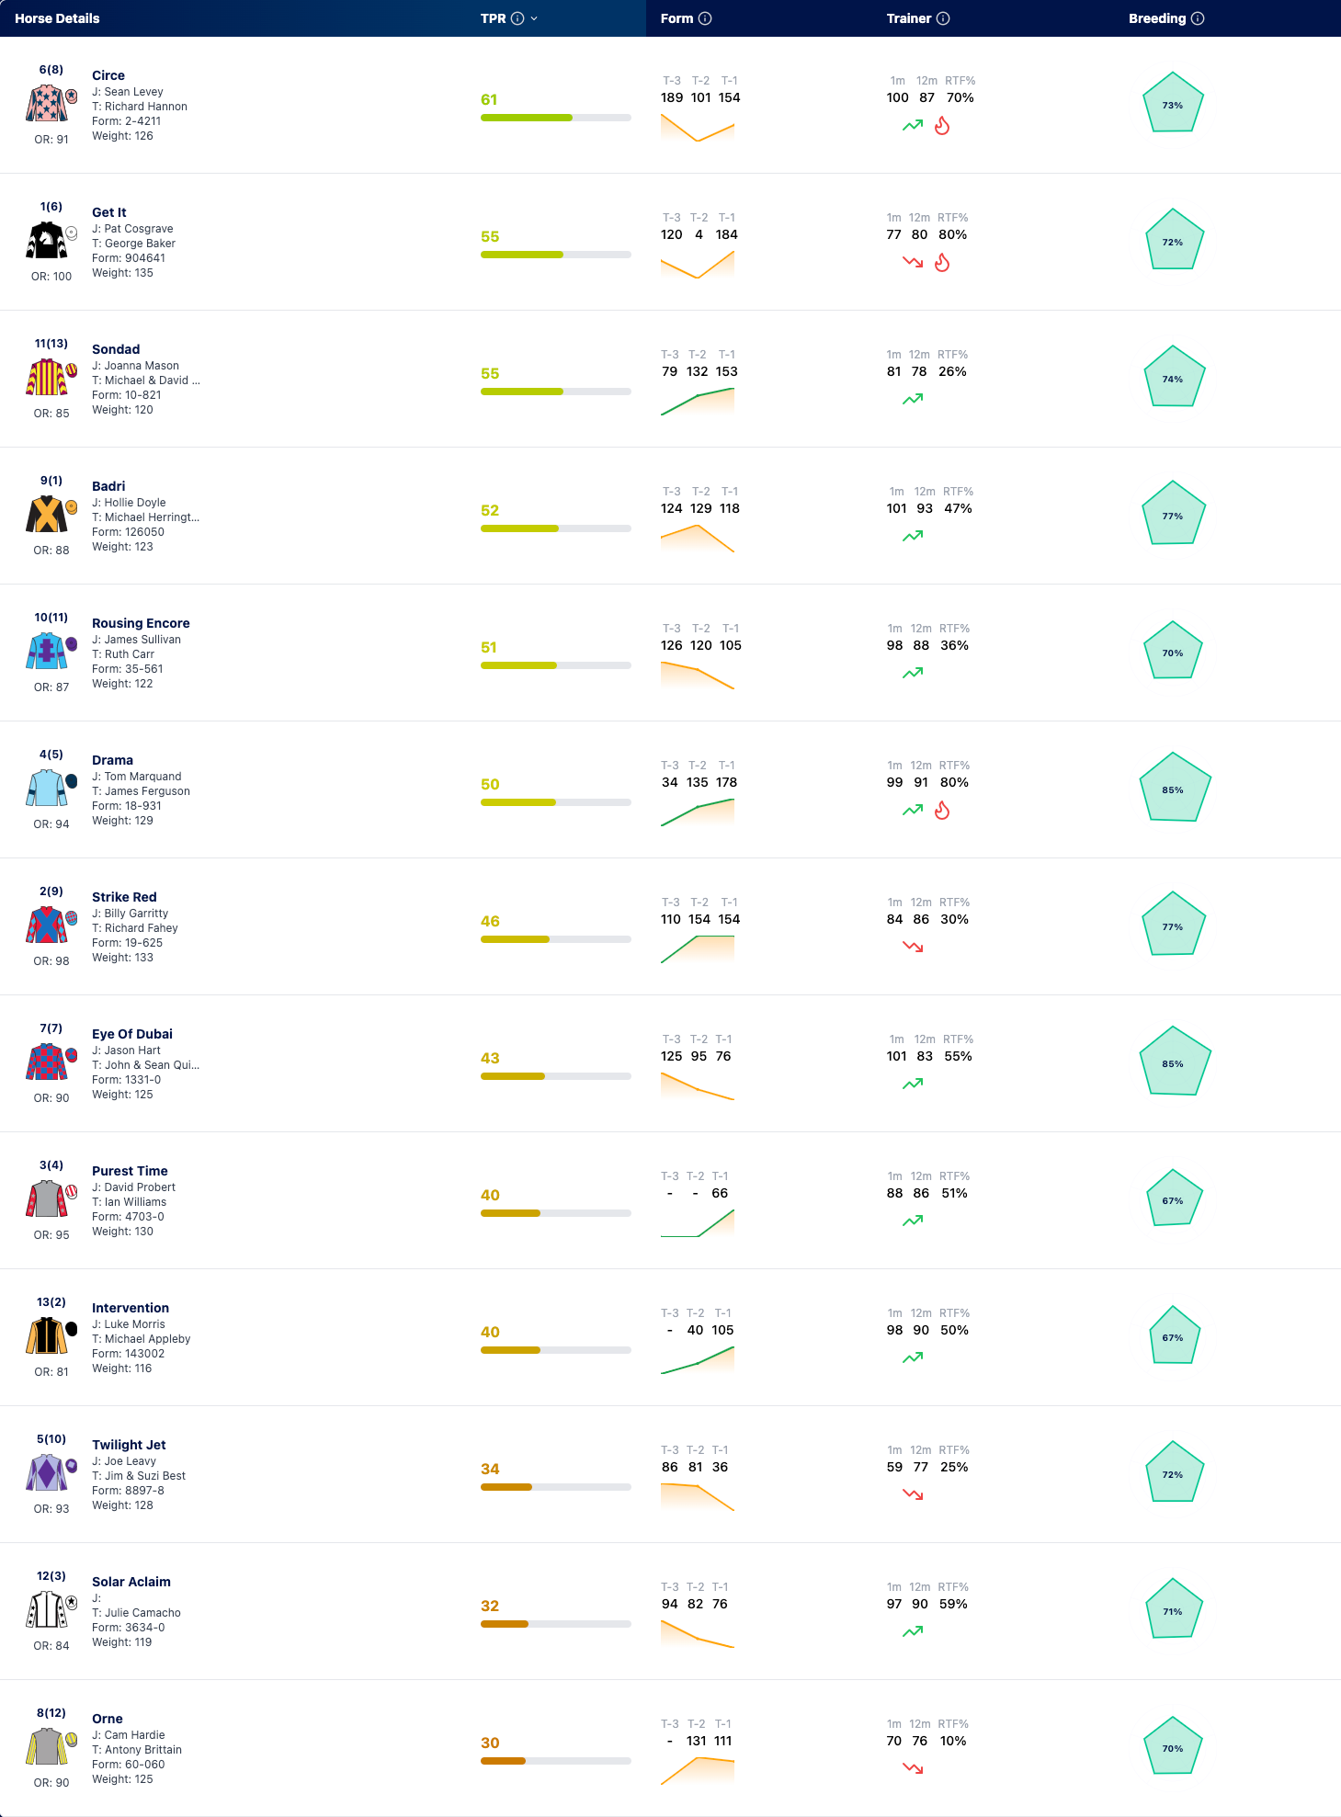The width and height of the screenshot is (1341, 1817).
Task: Click Drama's hot trainer flame icon
Action: pos(942,811)
